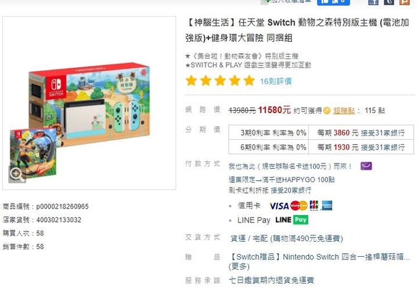418x298 pixels.
Task: Share the product via Facebook icon
Action: (373, 2)
